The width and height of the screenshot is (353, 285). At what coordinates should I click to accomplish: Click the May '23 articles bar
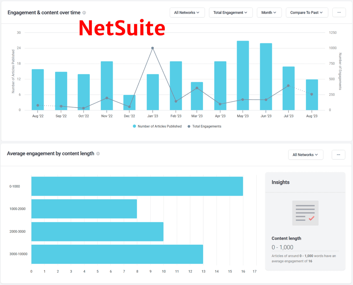pyautogui.click(x=243, y=76)
